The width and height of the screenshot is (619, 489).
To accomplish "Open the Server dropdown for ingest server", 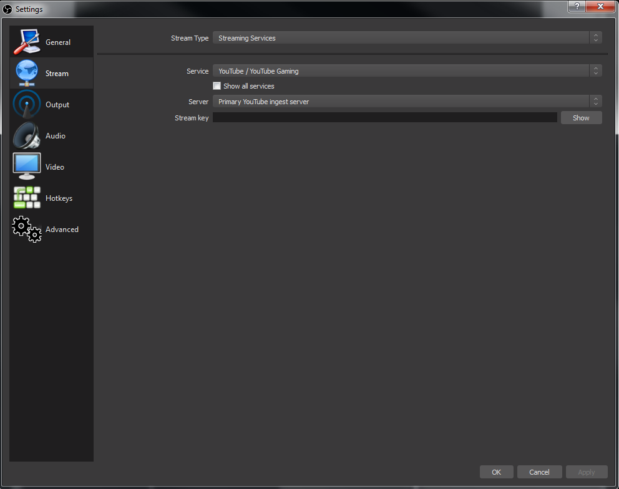I will click(x=407, y=102).
